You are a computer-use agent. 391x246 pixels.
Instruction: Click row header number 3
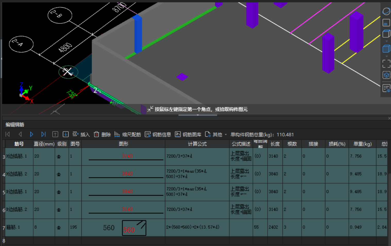point(4,157)
